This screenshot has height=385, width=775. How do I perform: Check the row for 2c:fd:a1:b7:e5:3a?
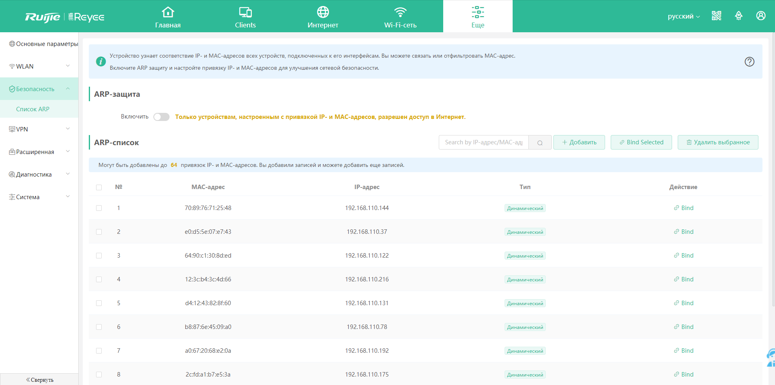click(x=99, y=375)
